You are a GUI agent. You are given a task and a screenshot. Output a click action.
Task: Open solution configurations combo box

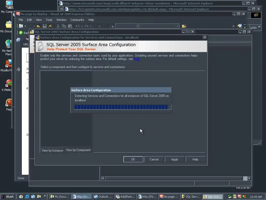[127, 26]
